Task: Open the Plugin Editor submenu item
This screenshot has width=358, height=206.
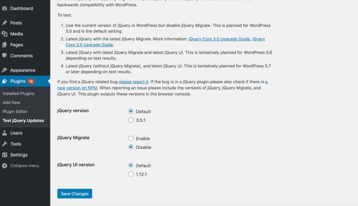Action: tap(15, 111)
